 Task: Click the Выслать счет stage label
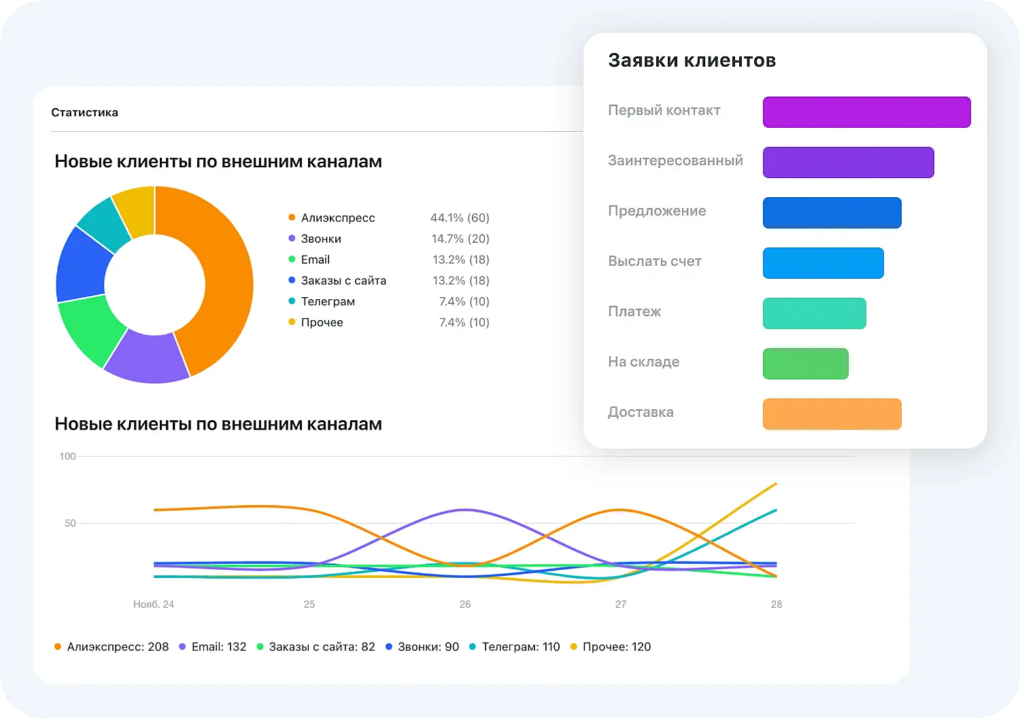[x=653, y=261]
